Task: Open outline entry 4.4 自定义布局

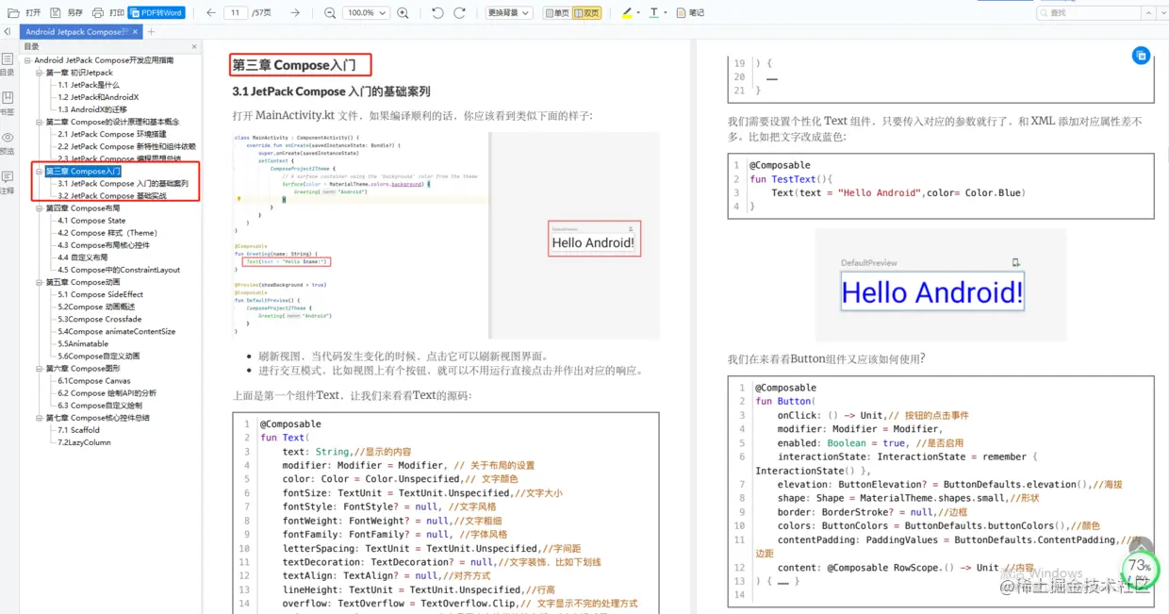Action: pyautogui.click(x=82, y=257)
